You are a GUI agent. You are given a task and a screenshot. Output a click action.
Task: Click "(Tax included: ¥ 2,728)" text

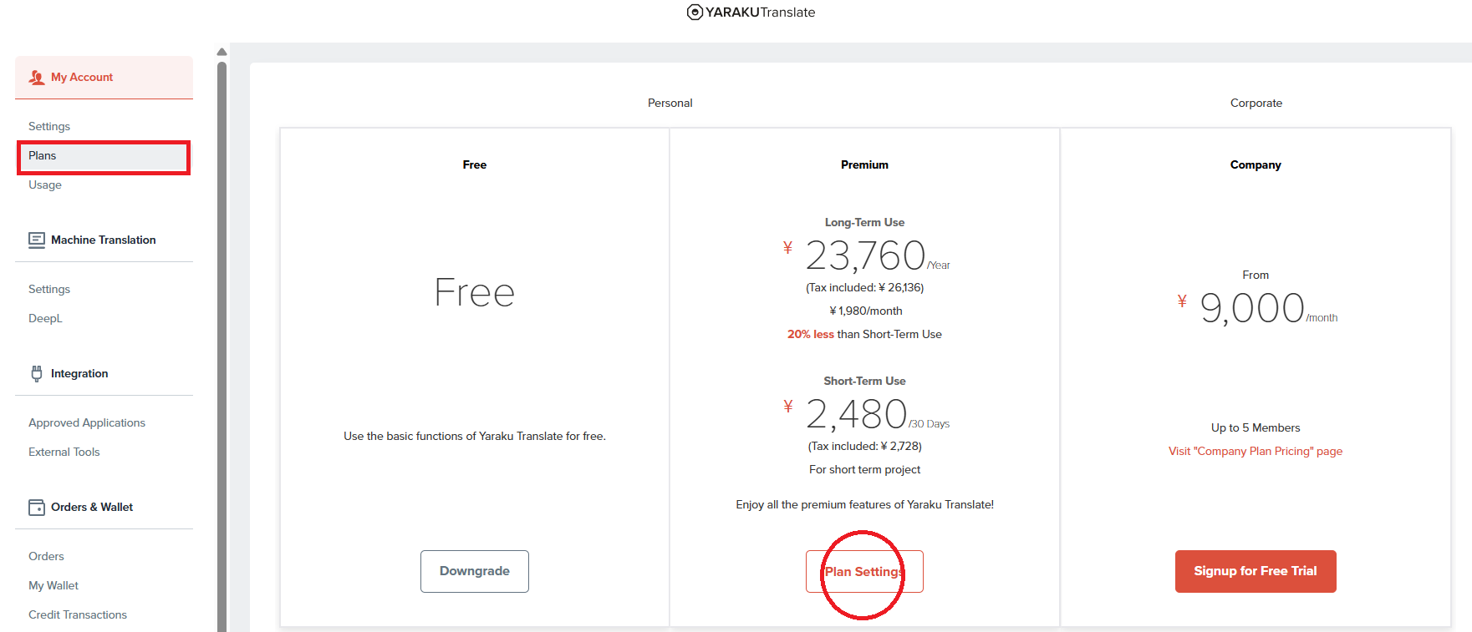click(x=864, y=446)
